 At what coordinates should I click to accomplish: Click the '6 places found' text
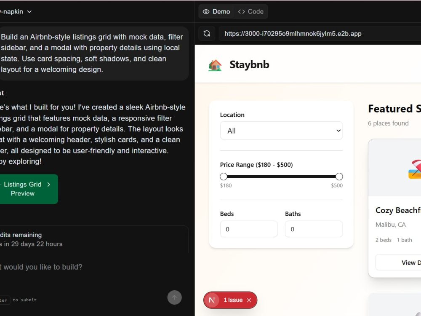pos(388,123)
